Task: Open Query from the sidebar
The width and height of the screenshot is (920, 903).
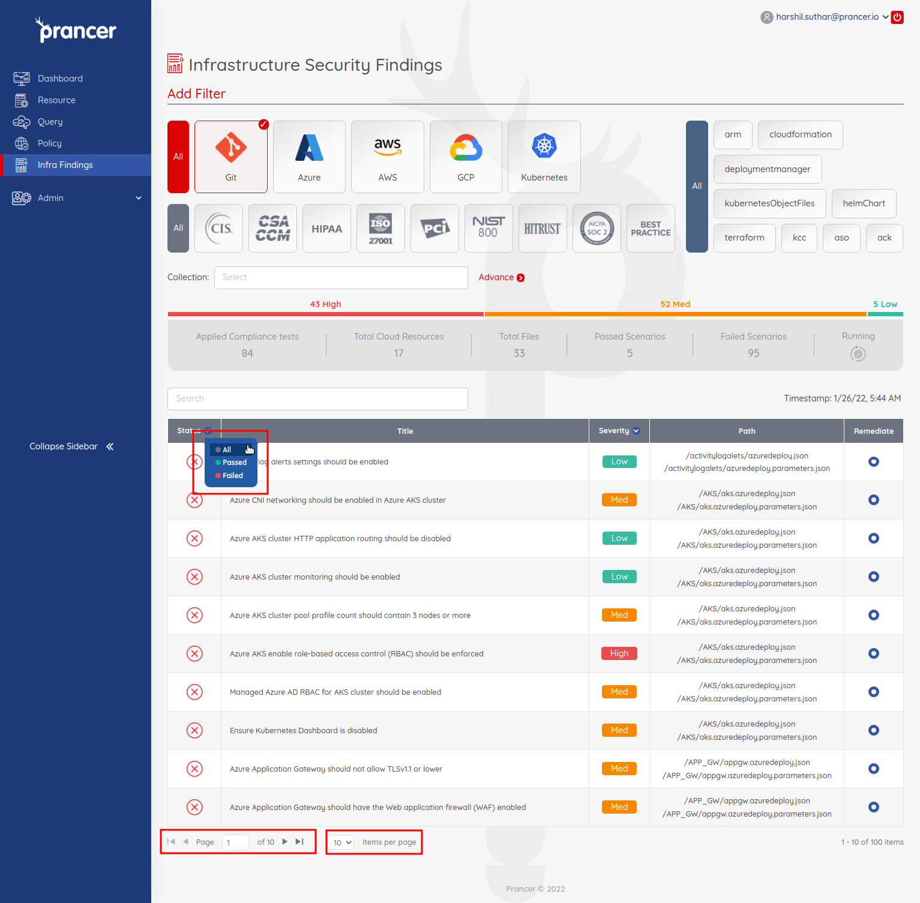Action: coord(76,122)
